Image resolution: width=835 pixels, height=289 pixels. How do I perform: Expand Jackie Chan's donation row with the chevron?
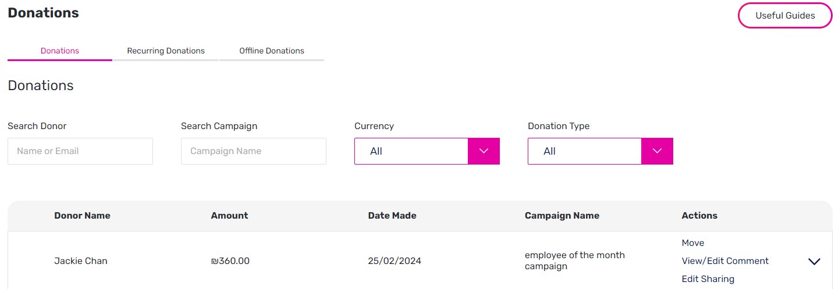click(814, 262)
